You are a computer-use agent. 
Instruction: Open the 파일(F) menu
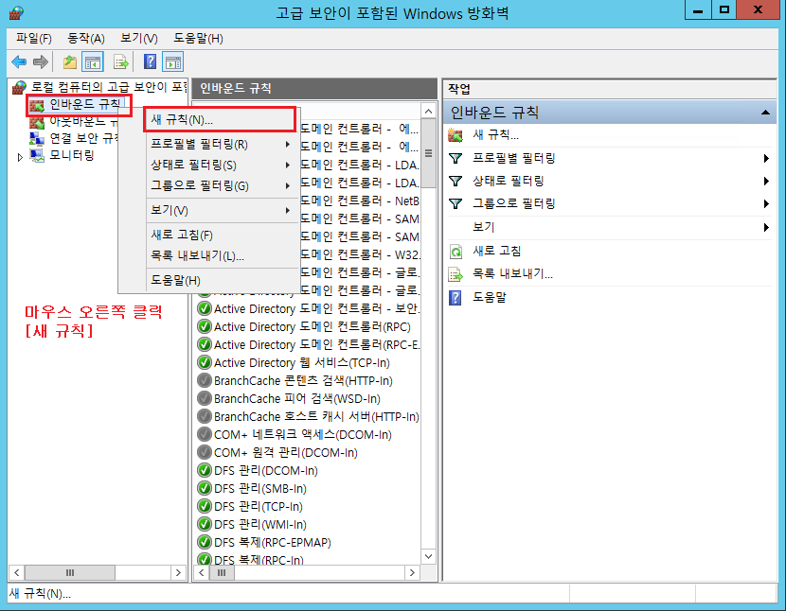[33, 38]
